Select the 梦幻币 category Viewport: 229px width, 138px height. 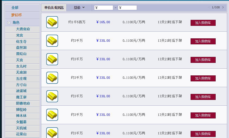pos(16,15)
